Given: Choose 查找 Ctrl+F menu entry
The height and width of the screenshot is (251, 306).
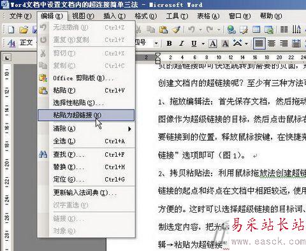Looking at the screenshot, I should click(x=86, y=155).
